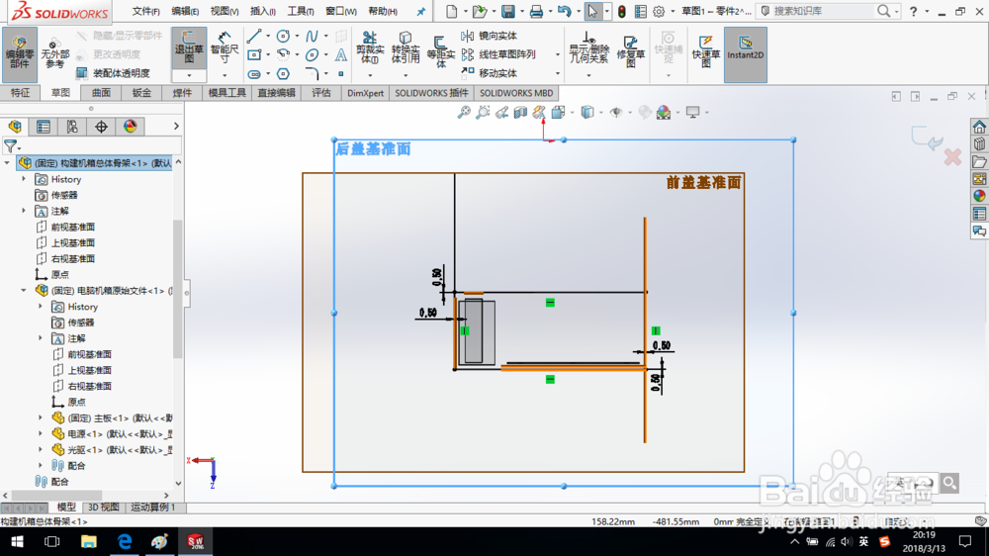Click Repair Sketch (修复草图) tool
Image resolution: width=989 pixels, height=556 pixels.
coord(630,50)
